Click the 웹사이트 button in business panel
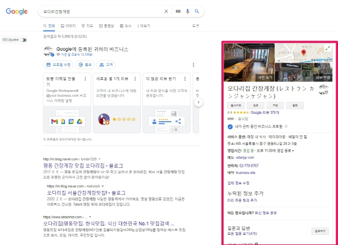Image resolution: width=338 pixels, height=245 pixels. coord(236,105)
